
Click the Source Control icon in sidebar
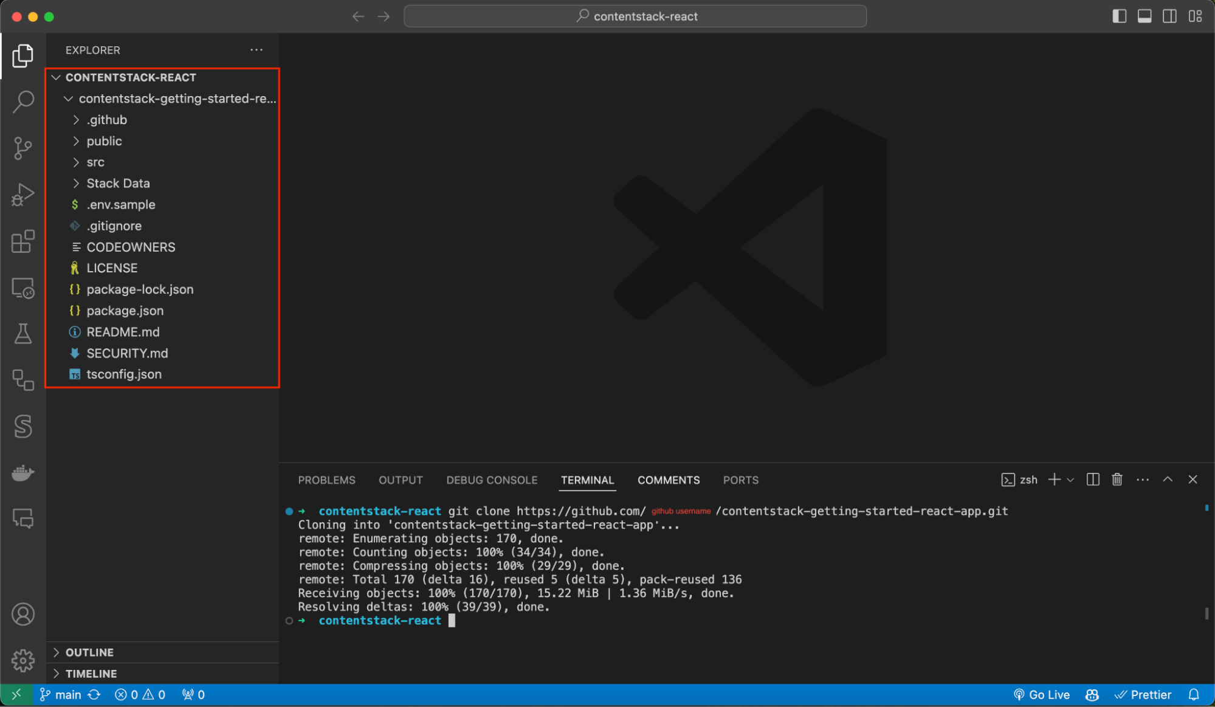tap(22, 147)
